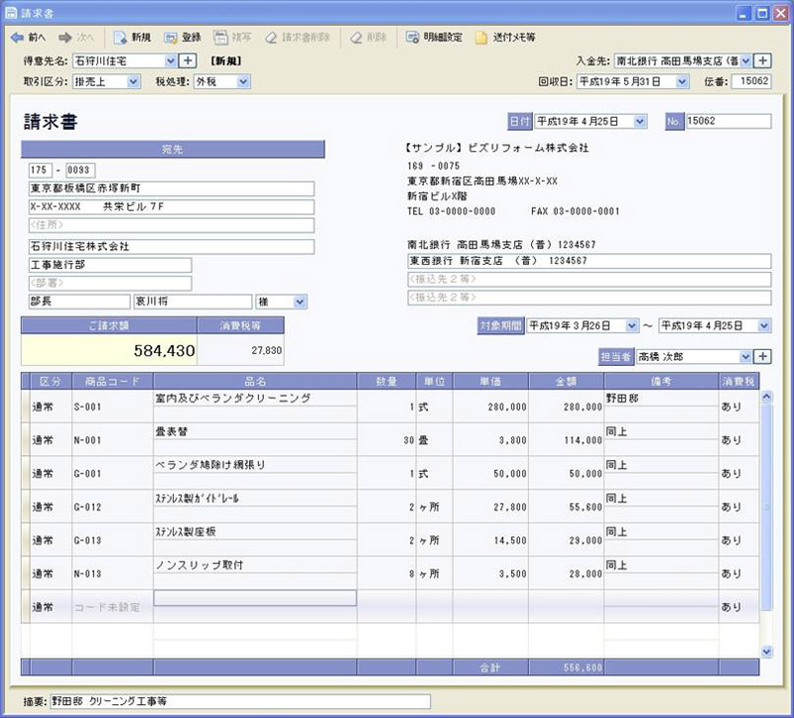Screen dimensions: 794x718
Task: Open 明細設定 (detail settings) in the toolbar
Action: [412, 38]
